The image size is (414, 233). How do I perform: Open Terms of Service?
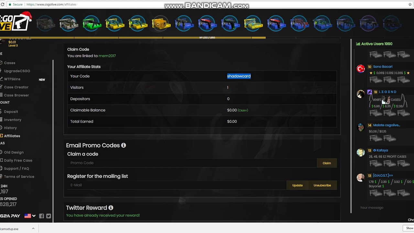click(19, 176)
